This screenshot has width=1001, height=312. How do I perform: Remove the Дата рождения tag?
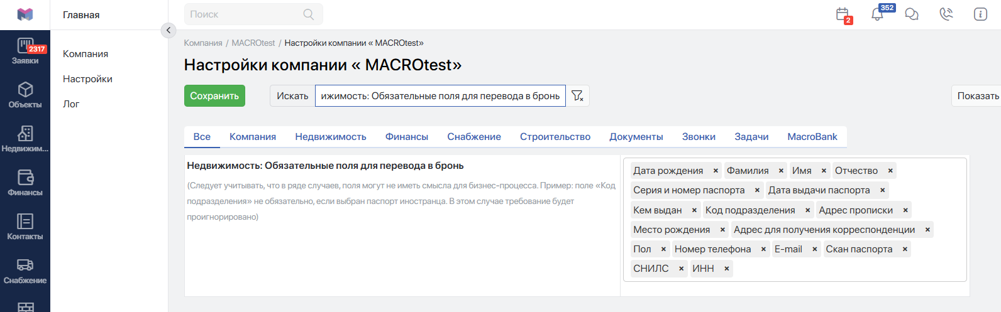tap(716, 171)
